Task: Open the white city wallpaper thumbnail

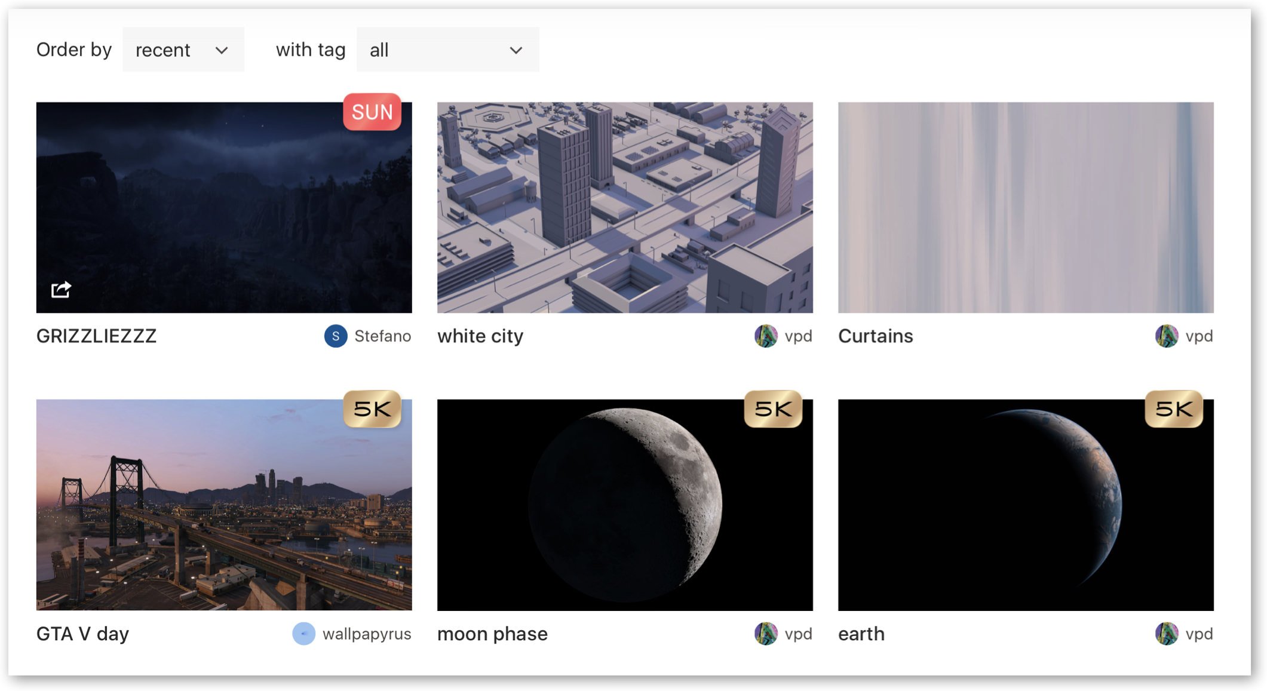Action: coord(625,207)
